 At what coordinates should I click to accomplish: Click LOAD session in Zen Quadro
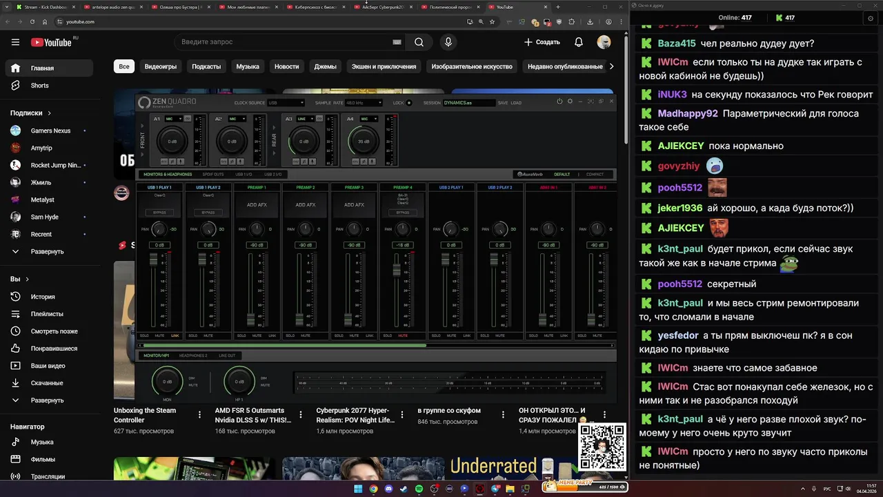(x=516, y=103)
